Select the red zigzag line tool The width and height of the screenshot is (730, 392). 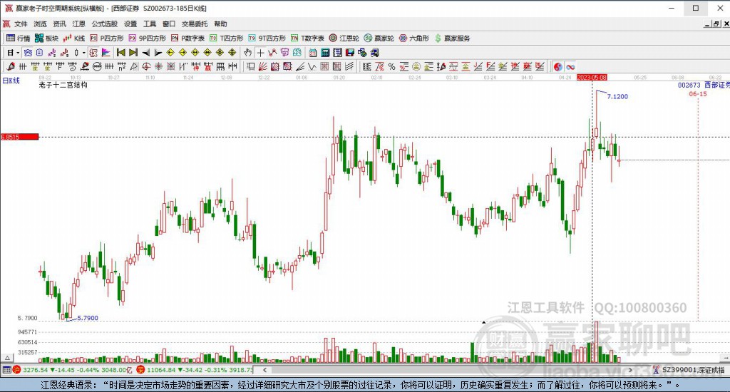(x=272, y=53)
